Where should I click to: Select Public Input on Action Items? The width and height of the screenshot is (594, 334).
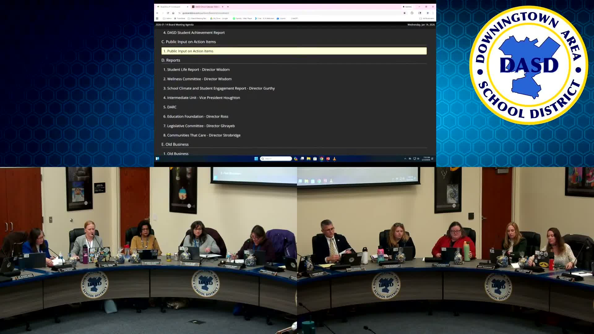click(x=190, y=51)
